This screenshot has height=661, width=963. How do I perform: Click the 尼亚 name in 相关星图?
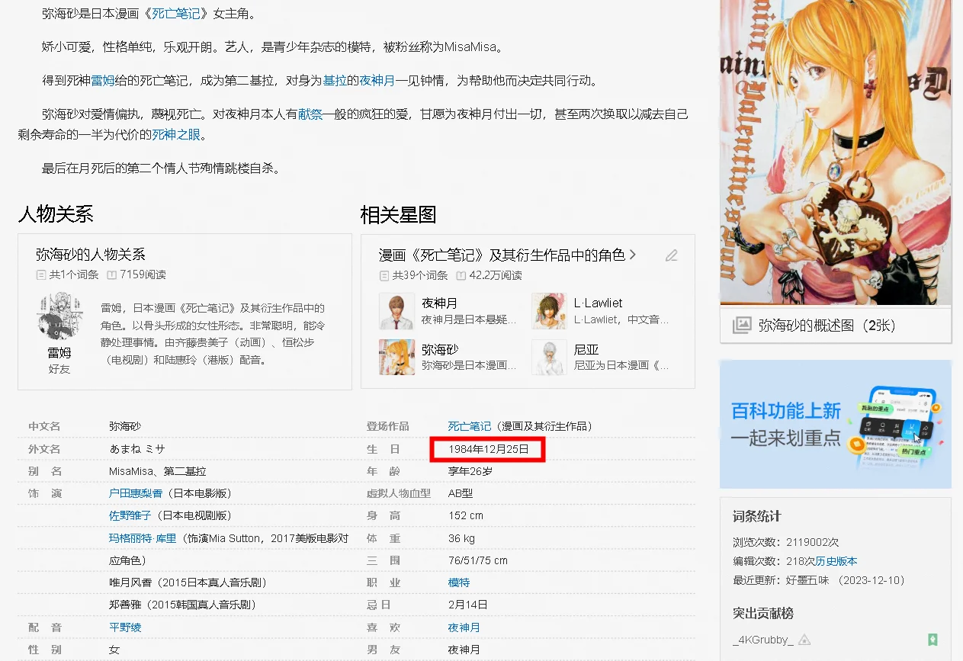tap(586, 349)
